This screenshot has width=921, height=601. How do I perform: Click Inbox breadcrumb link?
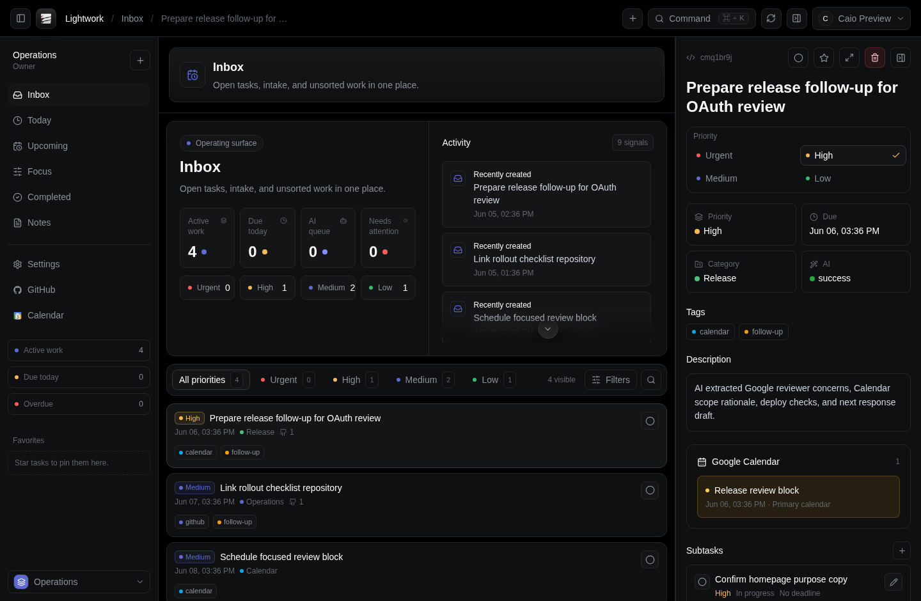click(132, 19)
